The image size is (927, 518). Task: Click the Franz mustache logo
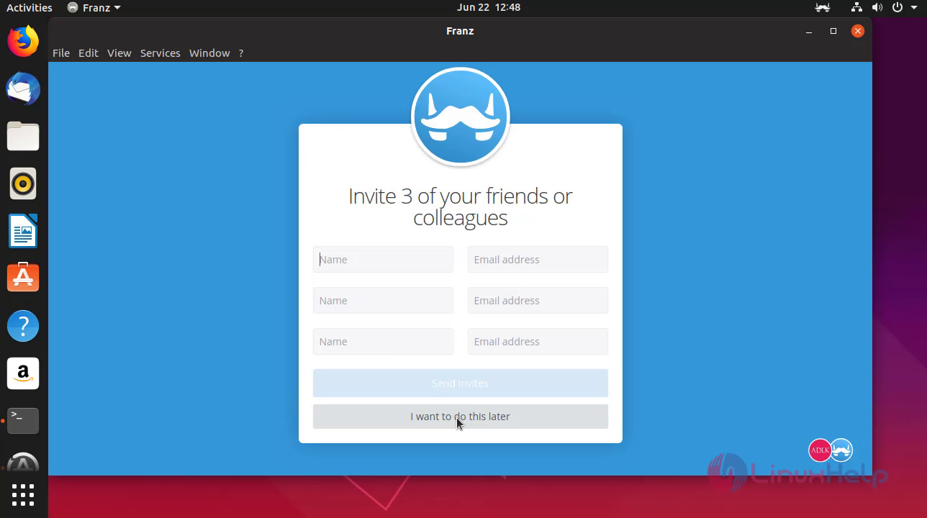pos(461,117)
